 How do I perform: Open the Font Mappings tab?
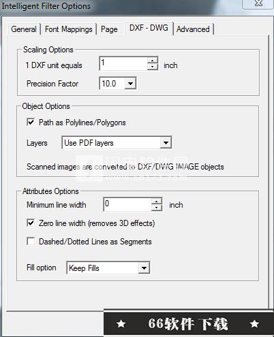[x=69, y=29]
